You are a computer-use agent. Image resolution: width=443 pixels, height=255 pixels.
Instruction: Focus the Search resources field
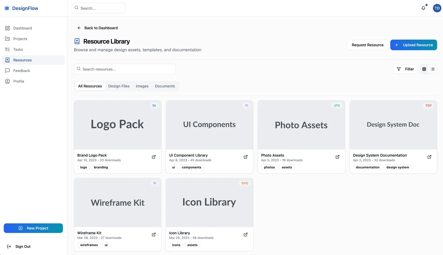(125, 69)
